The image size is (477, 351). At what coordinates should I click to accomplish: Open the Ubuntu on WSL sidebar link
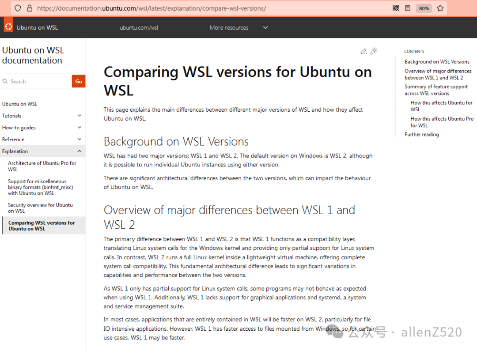click(19, 104)
